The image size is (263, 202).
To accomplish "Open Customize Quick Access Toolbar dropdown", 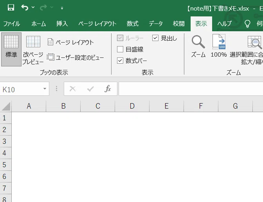I will pyautogui.click(x=62, y=8).
